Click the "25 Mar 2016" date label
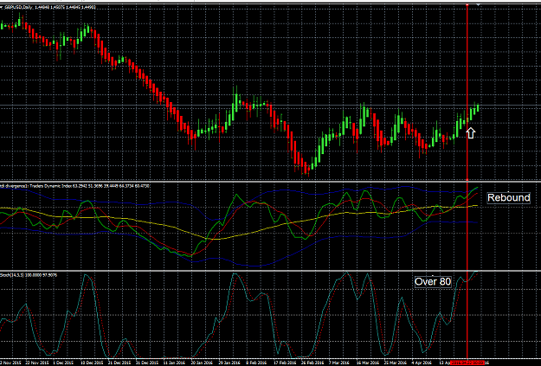 click(x=396, y=363)
